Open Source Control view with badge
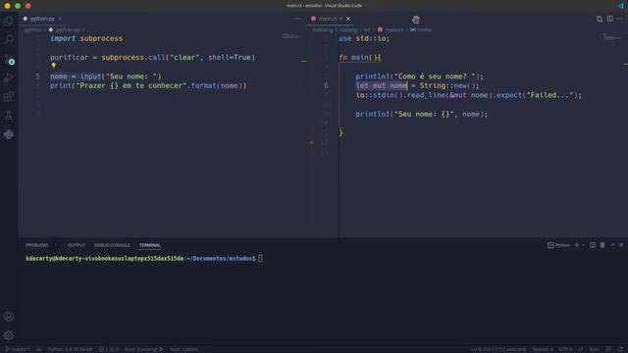The image size is (628, 353). click(x=9, y=59)
